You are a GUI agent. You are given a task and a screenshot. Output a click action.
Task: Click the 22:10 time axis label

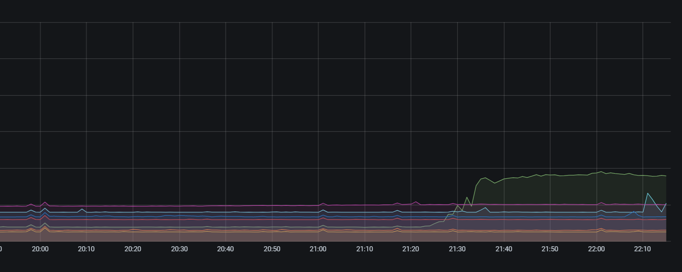(x=642, y=249)
